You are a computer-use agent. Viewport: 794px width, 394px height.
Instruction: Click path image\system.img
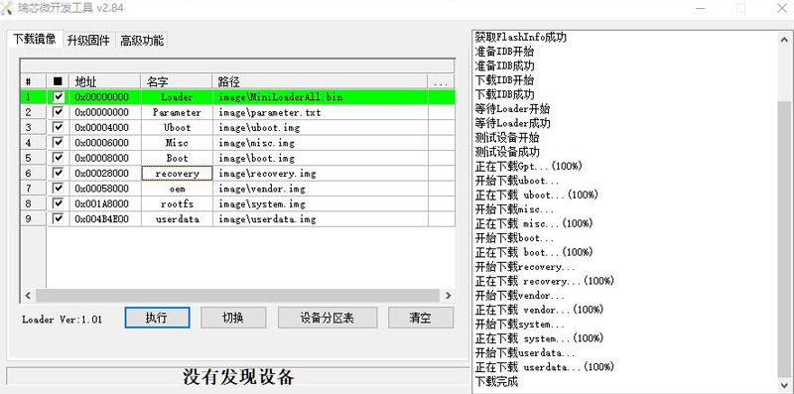click(x=262, y=203)
